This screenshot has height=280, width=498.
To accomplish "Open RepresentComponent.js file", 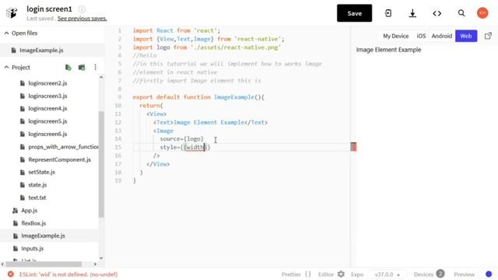I will tap(59, 159).
